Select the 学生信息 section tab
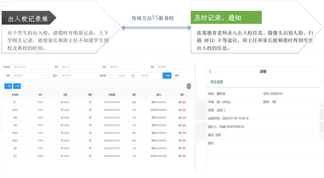Image resolution: width=324 pixels, height=178 pixels. click(217, 82)
